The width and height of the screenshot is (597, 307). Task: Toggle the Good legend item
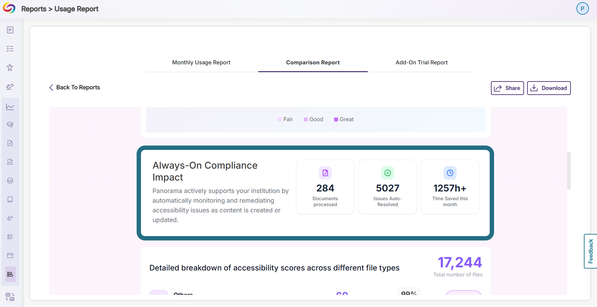[x=313, y=119]
